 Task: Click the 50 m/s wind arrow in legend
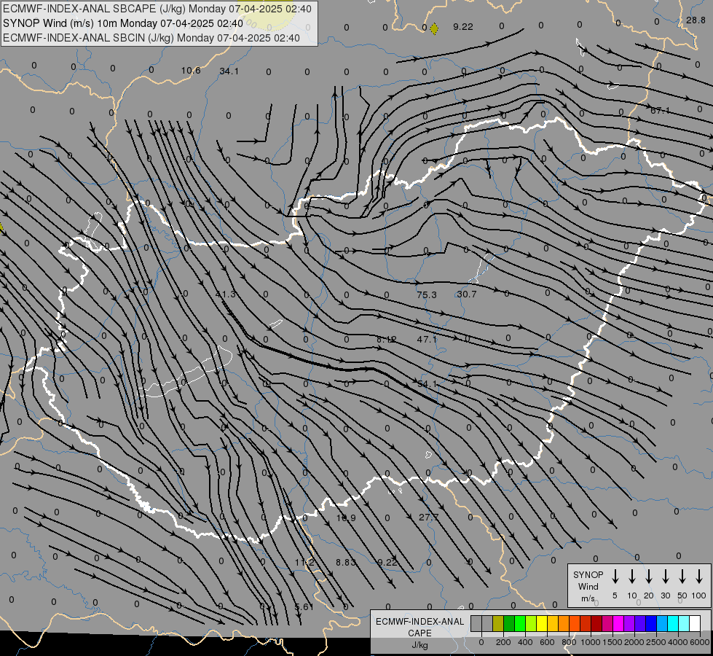pyautogui.click(x=682, y=577)
